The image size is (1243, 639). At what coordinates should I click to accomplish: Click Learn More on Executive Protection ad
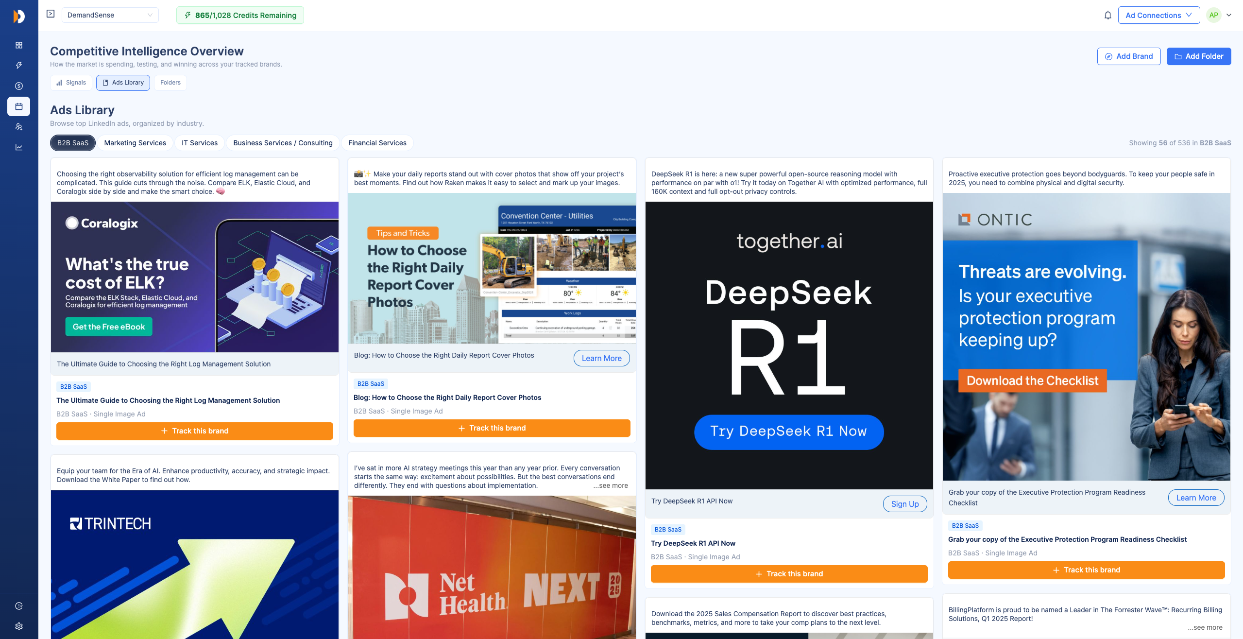click(x=1196, y=498)
